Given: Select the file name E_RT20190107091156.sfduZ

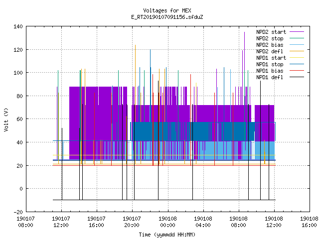Looking at the screenshot, I should (x=167, y=17).
